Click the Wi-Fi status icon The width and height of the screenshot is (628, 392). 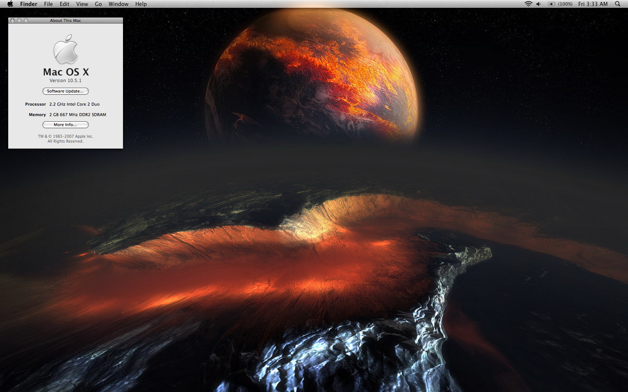click(x=528, y=4)
